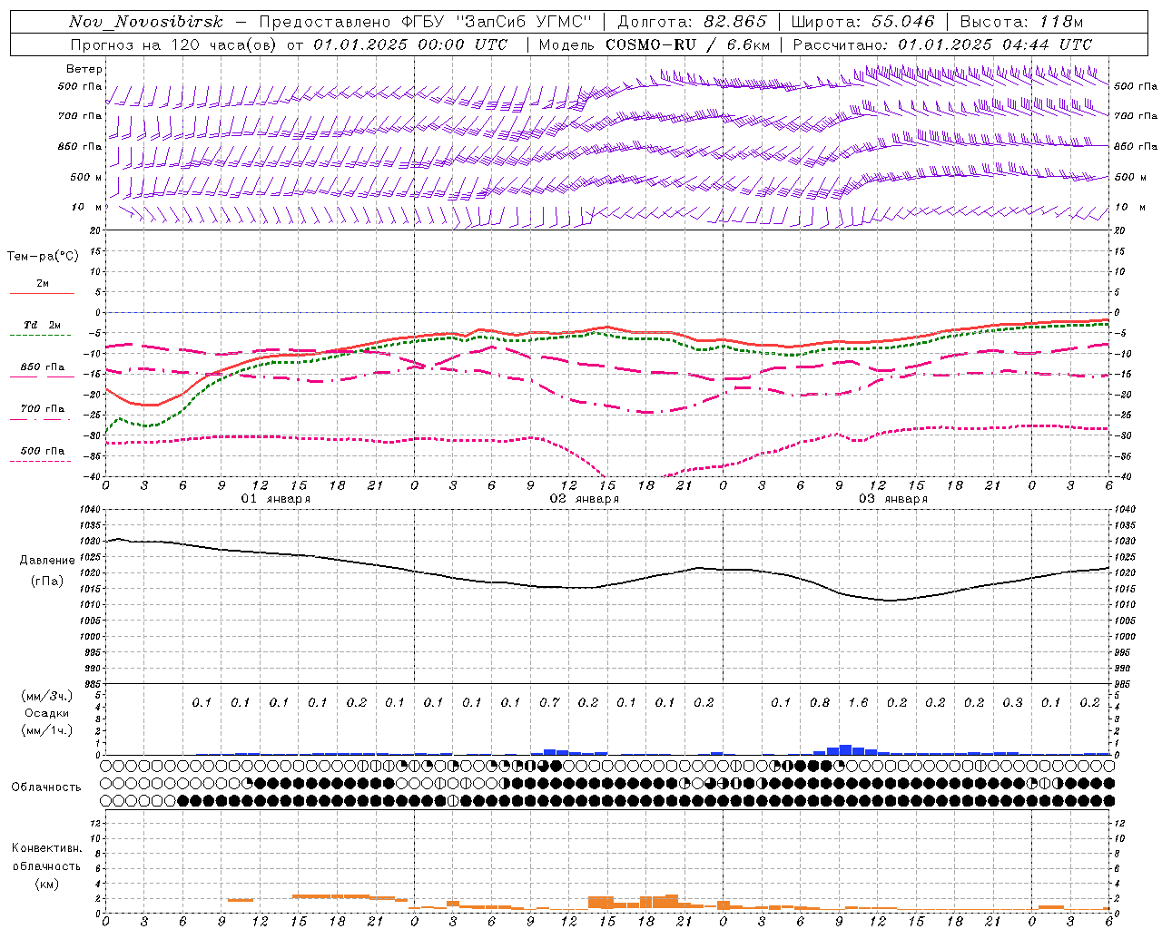This screenshot has width=1162, height=929.
Task: Select the 'Осадки' precipitation label
Action: coord(46,714)
